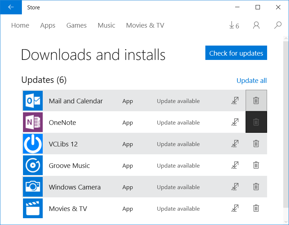Open the purple OneNote app tile
The image size is (289, 225).
(x=33, y=122)
